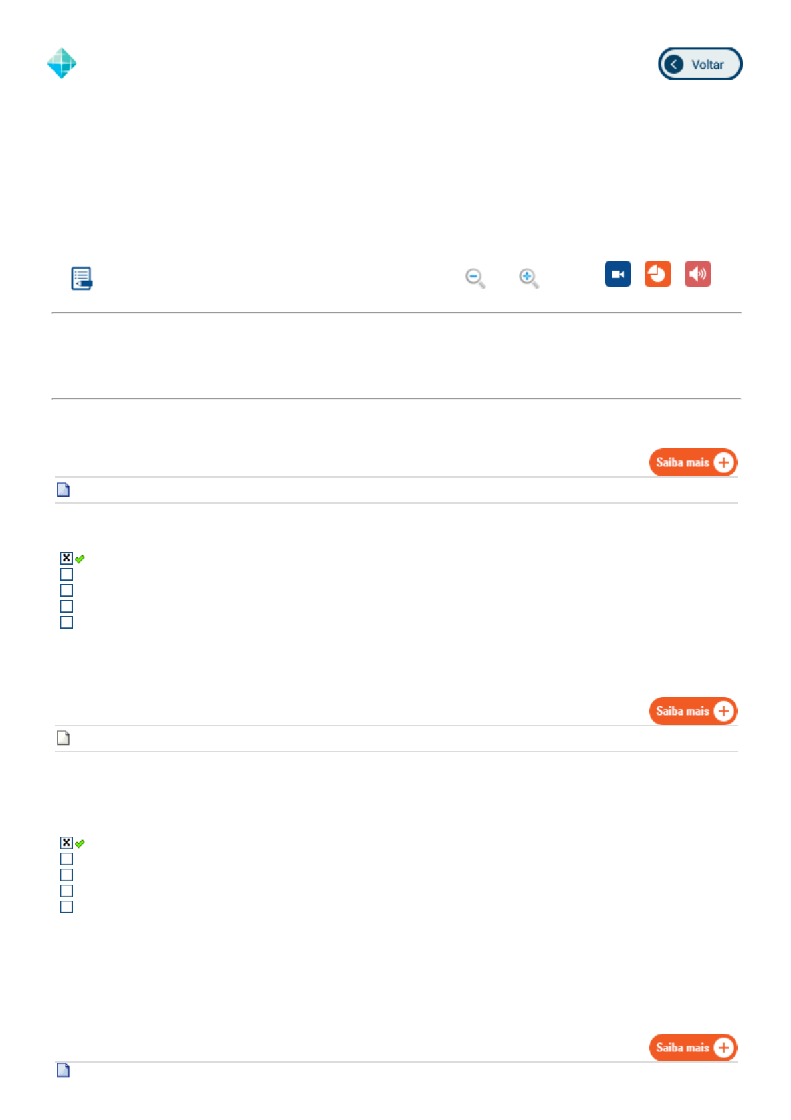Select the third option of second question
This screenshot has width=791, height=1120.
66,875
